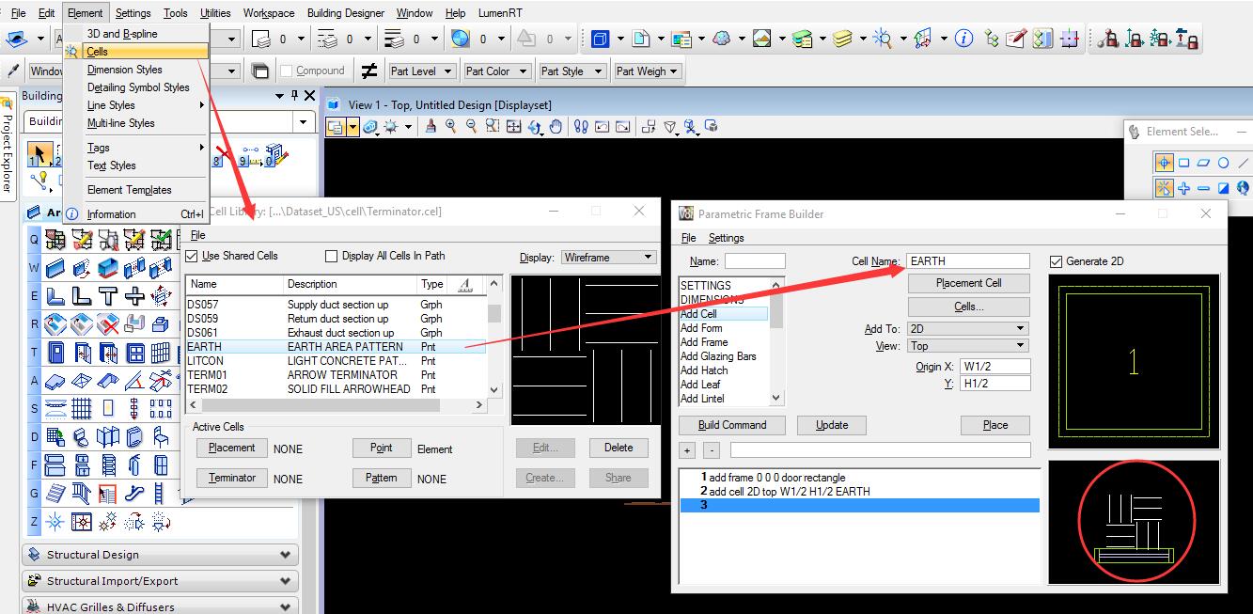
Task: Click the View Next icon
Action: click(623, 127)
